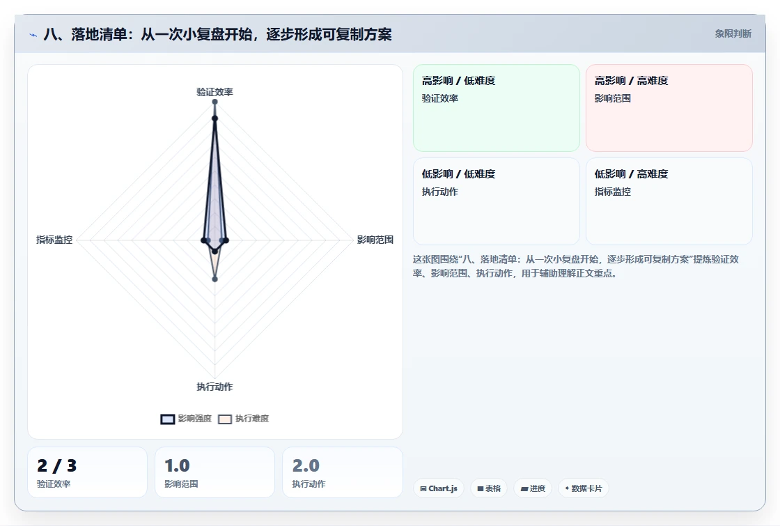Toggle the 执行难度 legend item
Screen dimensions: 780x526
[243, 419]
